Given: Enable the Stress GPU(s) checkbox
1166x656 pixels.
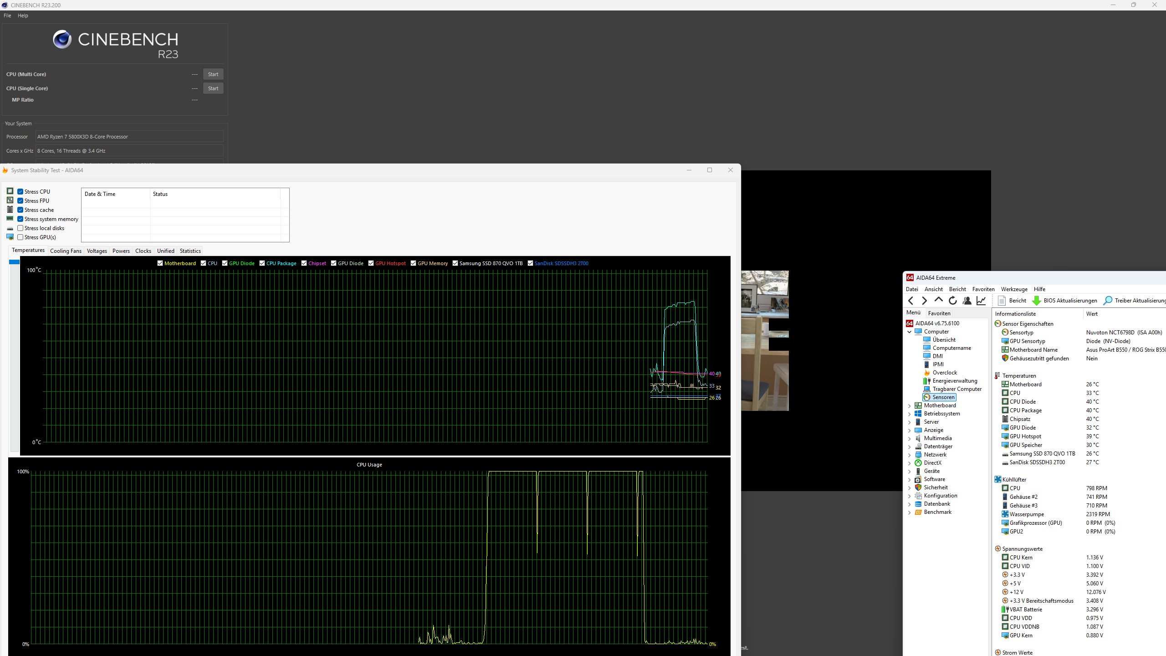Looking at the screenshot, I should [x=20, y=237].
